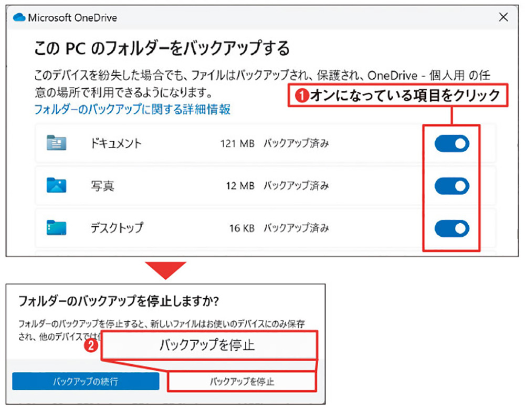
Task: Click the 16 KB size value
Action: point(242,228)
